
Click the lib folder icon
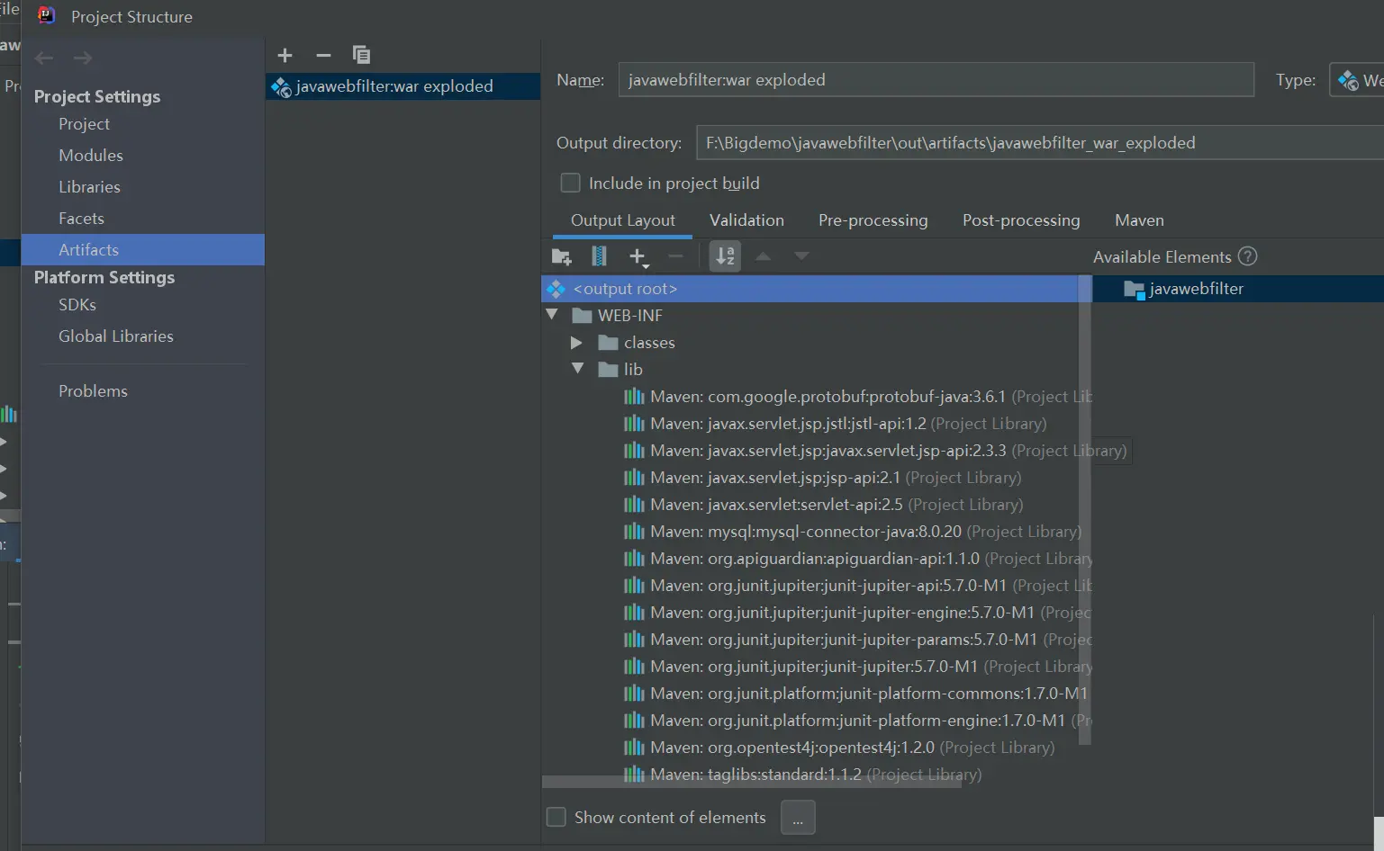pyautogui.click(x=609, y=370)
